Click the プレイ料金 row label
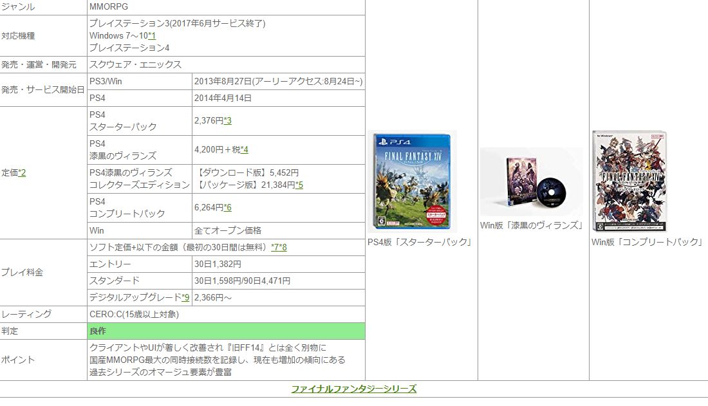The height and width of the screenshot is (406, 708). tap(22, 272)
